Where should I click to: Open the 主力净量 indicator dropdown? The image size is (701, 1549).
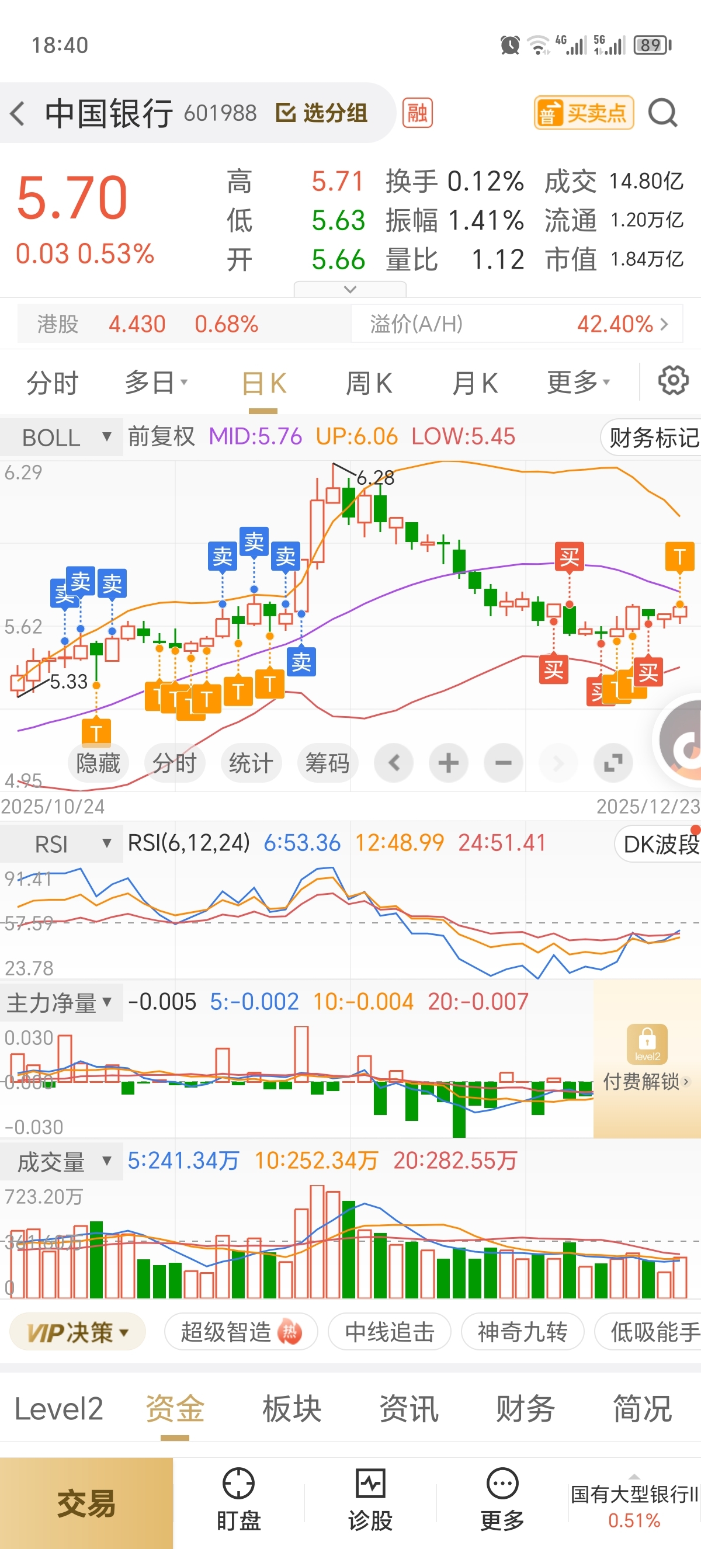[x=61, y=1002]
